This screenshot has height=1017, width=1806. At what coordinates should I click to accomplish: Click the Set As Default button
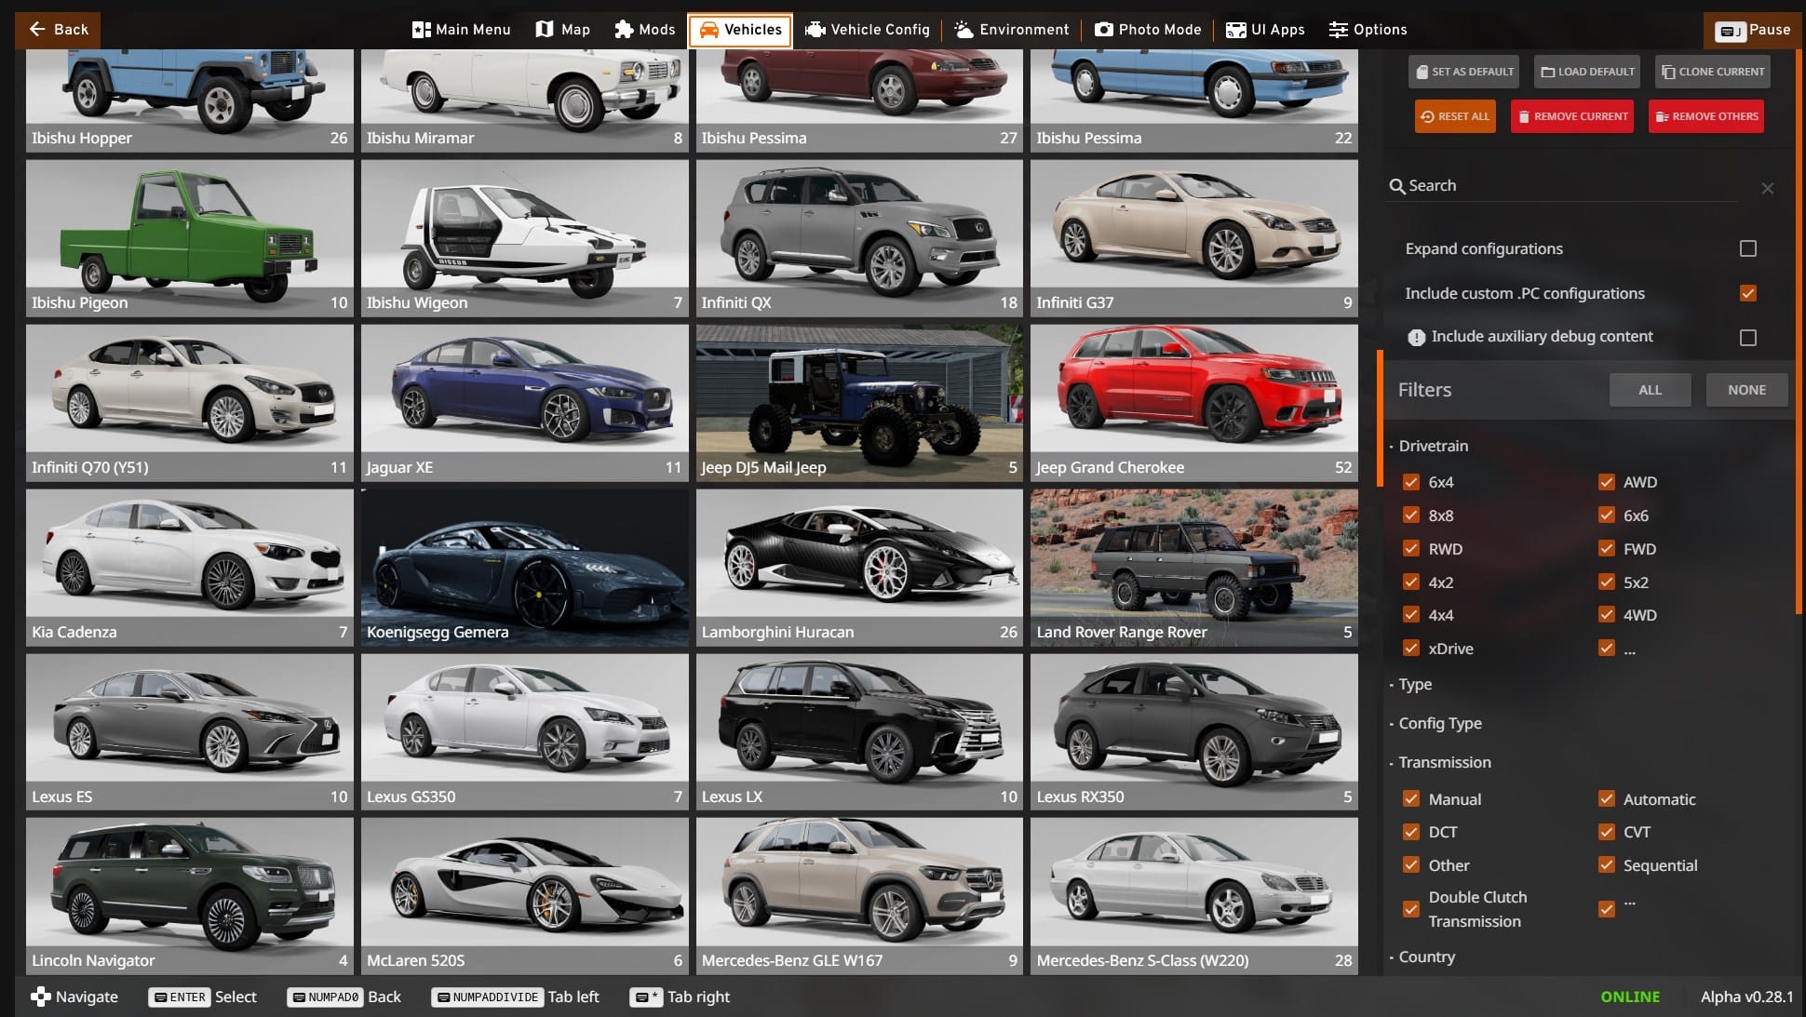click(x=1464, y=72)
